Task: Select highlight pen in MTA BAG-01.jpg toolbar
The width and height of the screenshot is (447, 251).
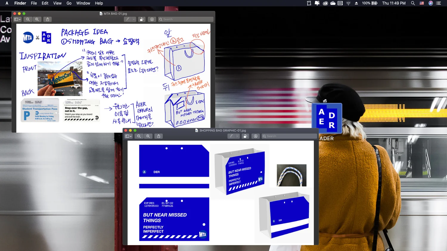Action: pyautogui.click(x=128, y=19)
